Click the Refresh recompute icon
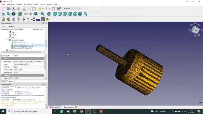The image size is (203, 114). click(x=53, y=9)
